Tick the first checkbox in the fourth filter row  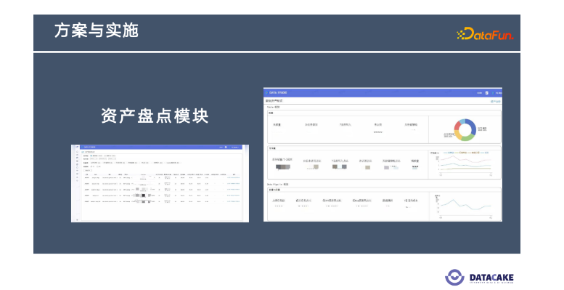[91, 166]
